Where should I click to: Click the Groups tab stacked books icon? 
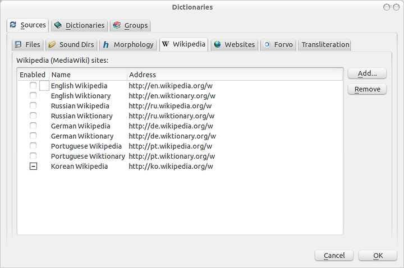click(x=117, y=25)
